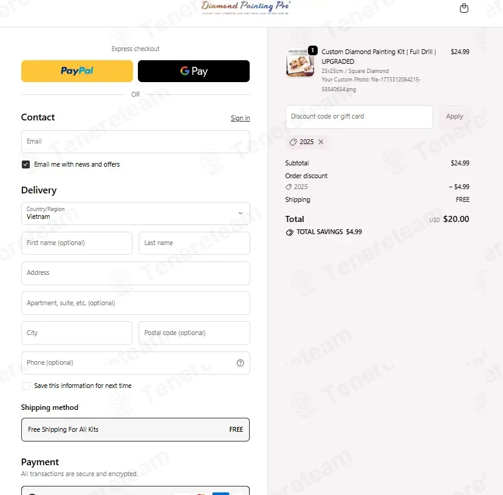Click into the Address field
This screenshot has width=503, height=495.
click(x=135, y=273)
